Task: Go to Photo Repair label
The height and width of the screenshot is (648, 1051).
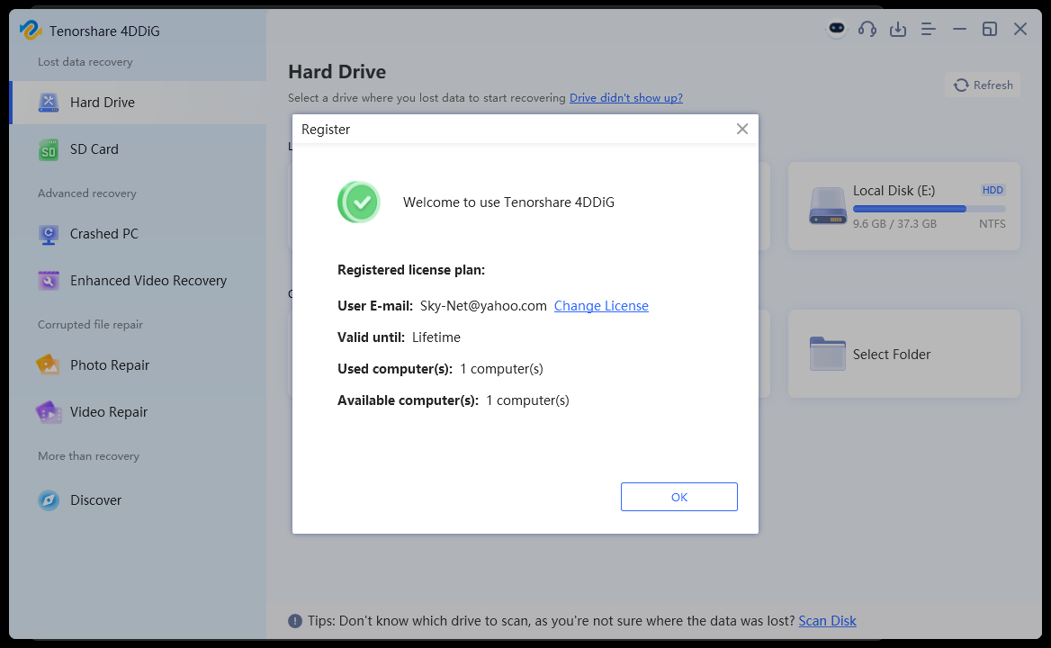Action: tap(110, 365)
